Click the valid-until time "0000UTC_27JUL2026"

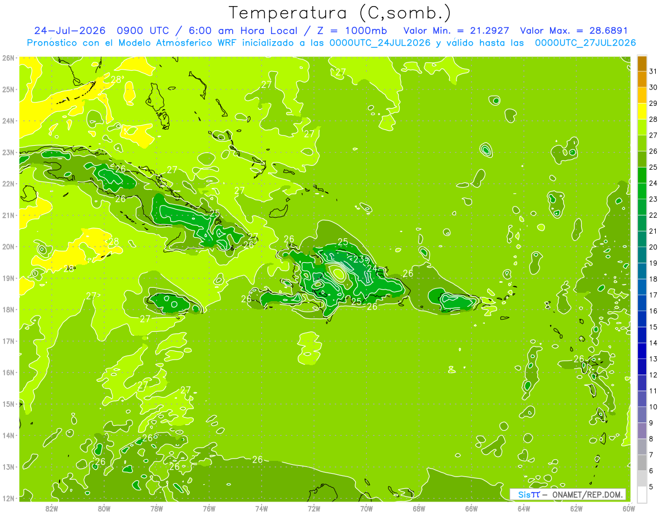click(x=585, y=42)
